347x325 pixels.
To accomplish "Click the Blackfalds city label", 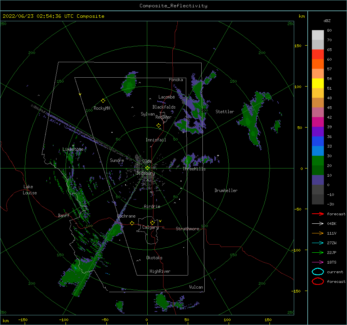I will [x=164, y=107].
